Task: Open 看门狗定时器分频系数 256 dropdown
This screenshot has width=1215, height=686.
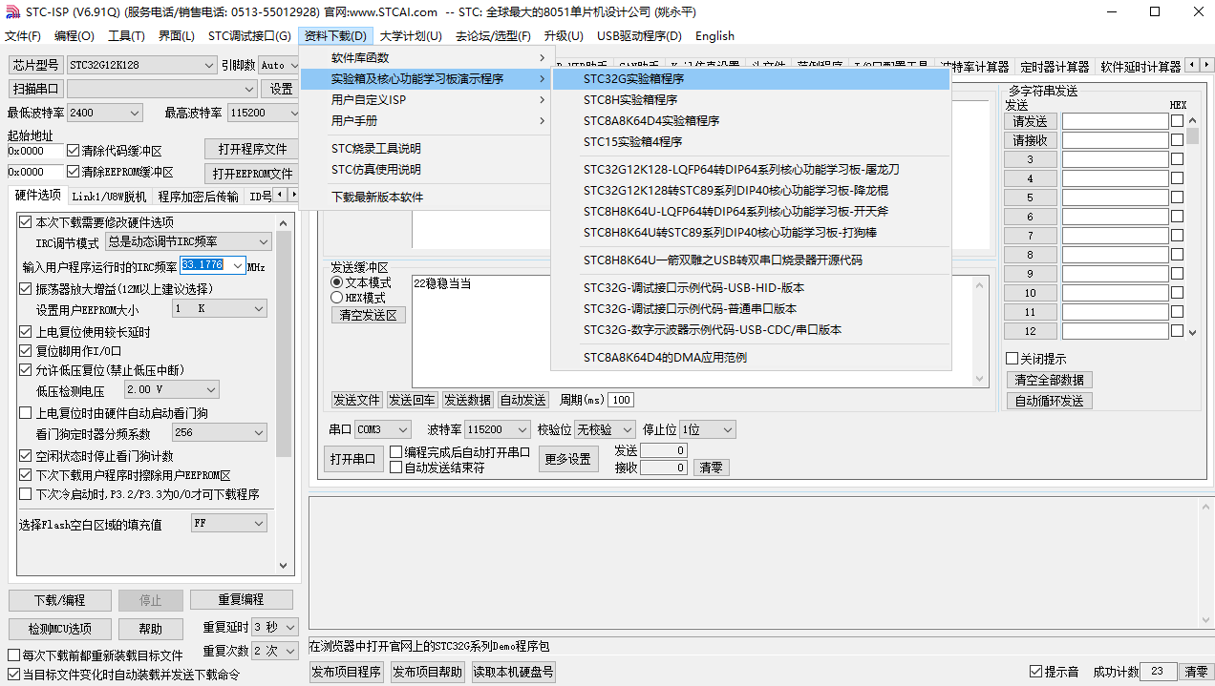Action: pyautogui.click(x=219, y=433)
